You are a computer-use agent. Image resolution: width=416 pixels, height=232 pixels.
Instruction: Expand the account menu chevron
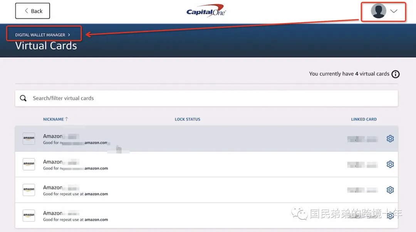pyautogui.click(x=394, y=11)
